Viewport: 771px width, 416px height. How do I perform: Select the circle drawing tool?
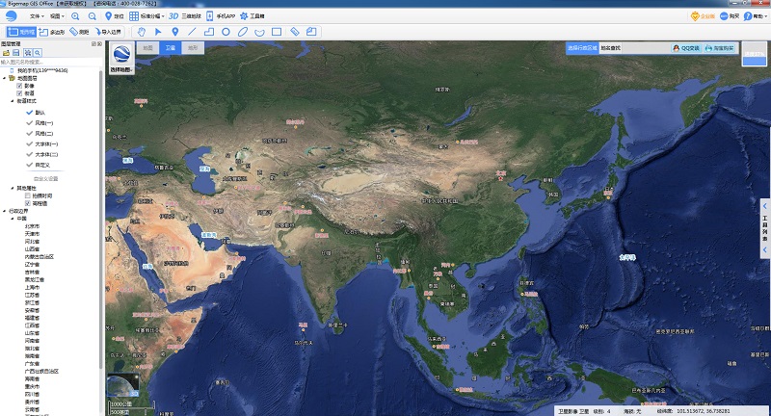coord(226,32)
